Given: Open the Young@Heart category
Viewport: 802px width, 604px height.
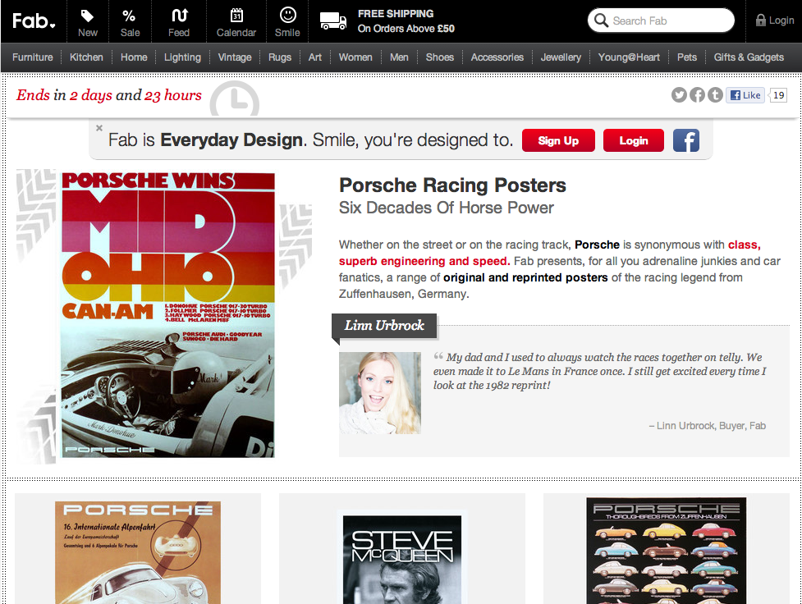Looking at the screenshot, I should coord(629,57).
